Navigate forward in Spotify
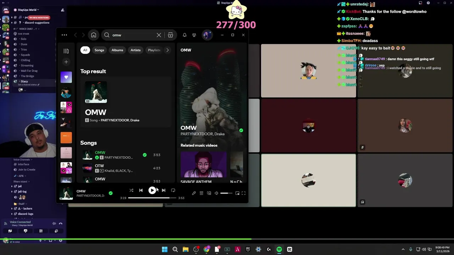 coord(83,35)
